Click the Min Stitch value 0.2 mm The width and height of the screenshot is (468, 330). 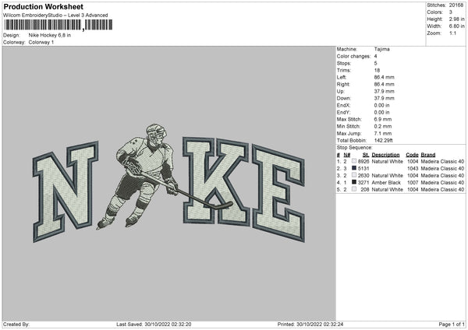pyautogui.click(x=383, y=126)
